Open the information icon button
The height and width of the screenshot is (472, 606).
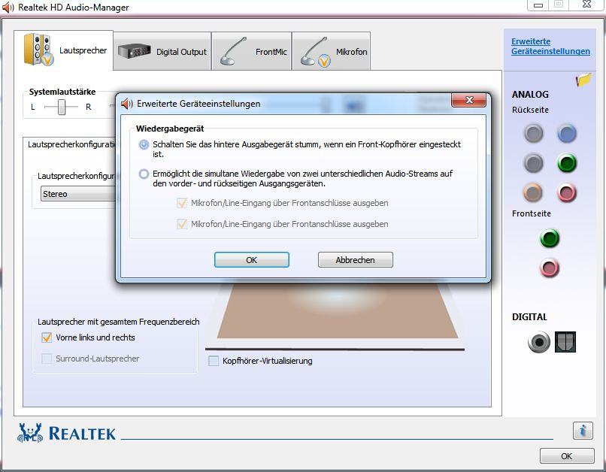click(x=583, y=430)
